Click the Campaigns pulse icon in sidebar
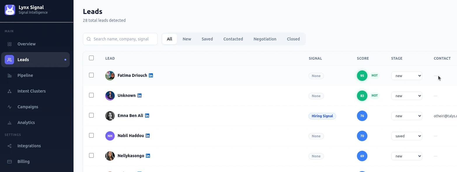Screen dimensions: 457x172 9,107
